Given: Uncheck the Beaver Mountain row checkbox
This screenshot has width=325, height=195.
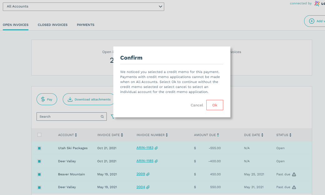Looking at the screenshot, I should [39, 174].
